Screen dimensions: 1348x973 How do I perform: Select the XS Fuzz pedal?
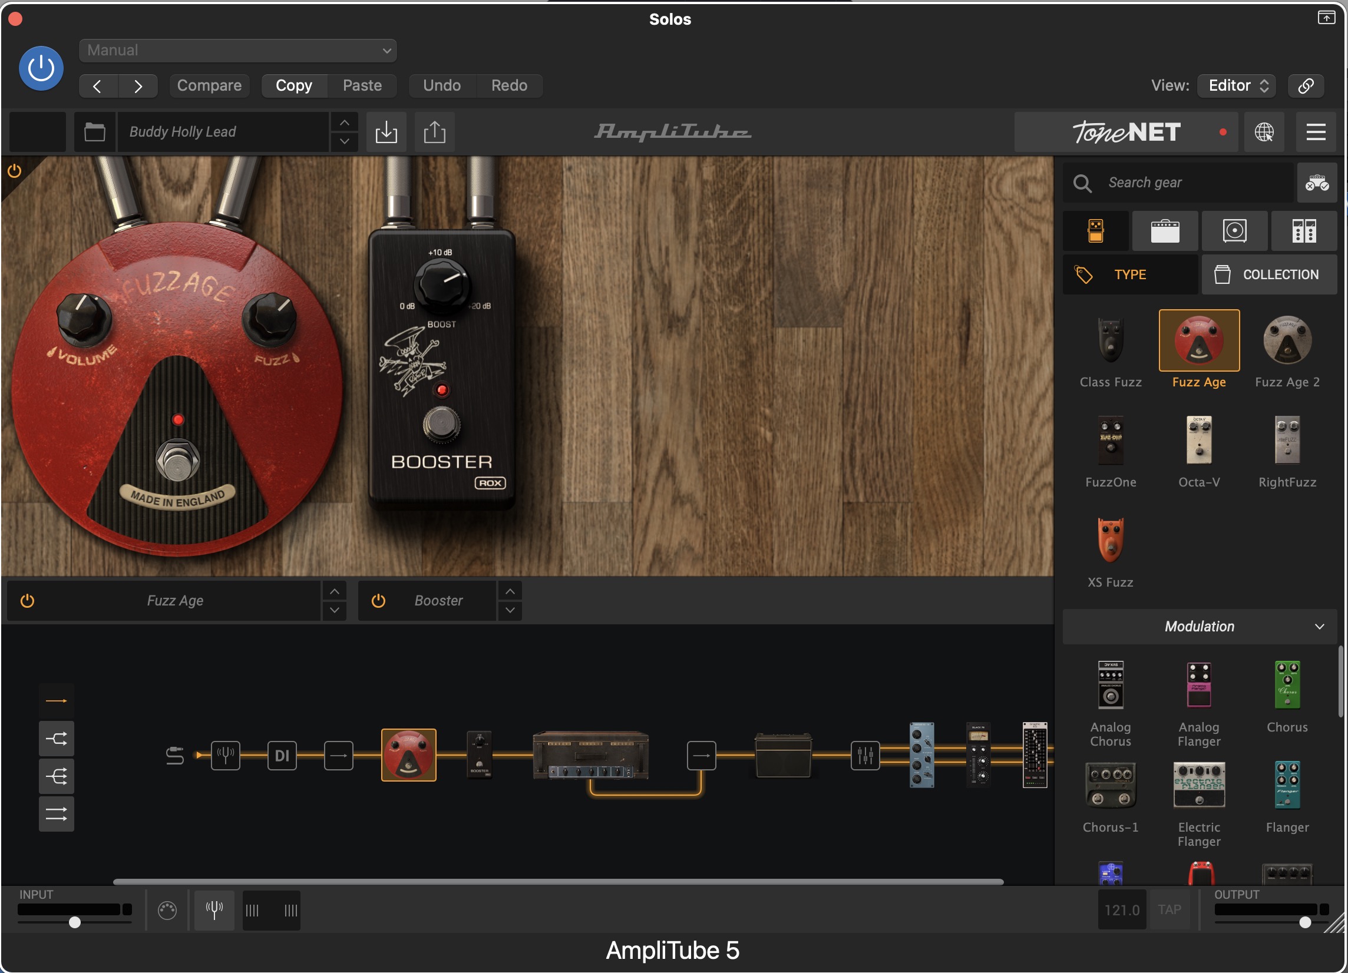pyautogui.click(x=1110, y=552)
